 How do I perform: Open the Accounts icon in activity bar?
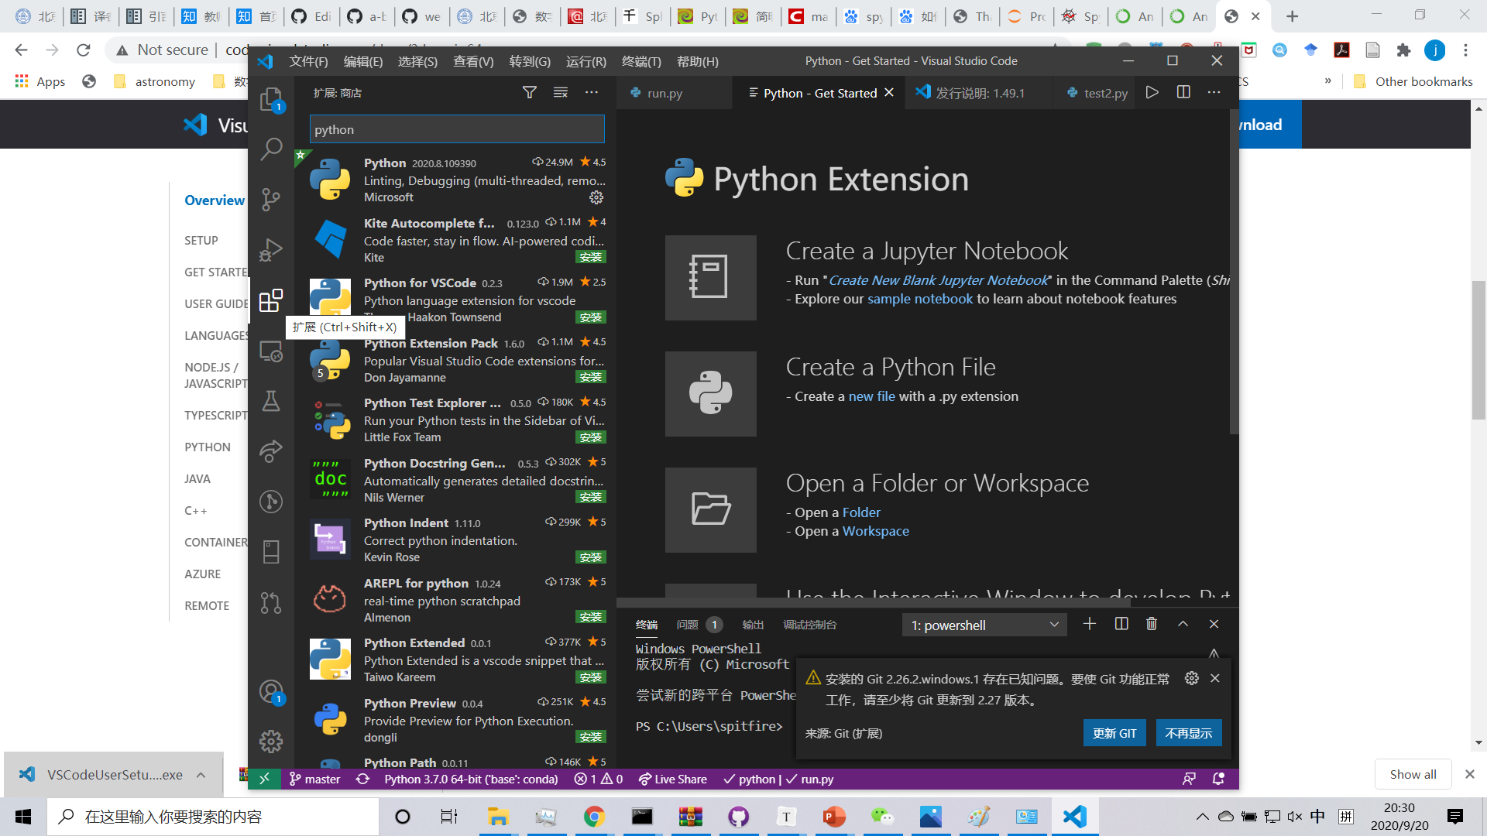pos(271,691)
